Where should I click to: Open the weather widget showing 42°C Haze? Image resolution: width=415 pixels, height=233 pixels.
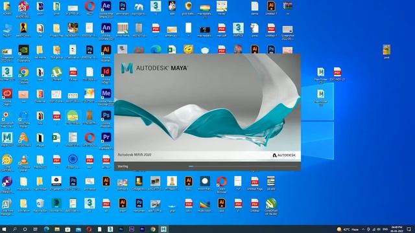click(348, 229)
